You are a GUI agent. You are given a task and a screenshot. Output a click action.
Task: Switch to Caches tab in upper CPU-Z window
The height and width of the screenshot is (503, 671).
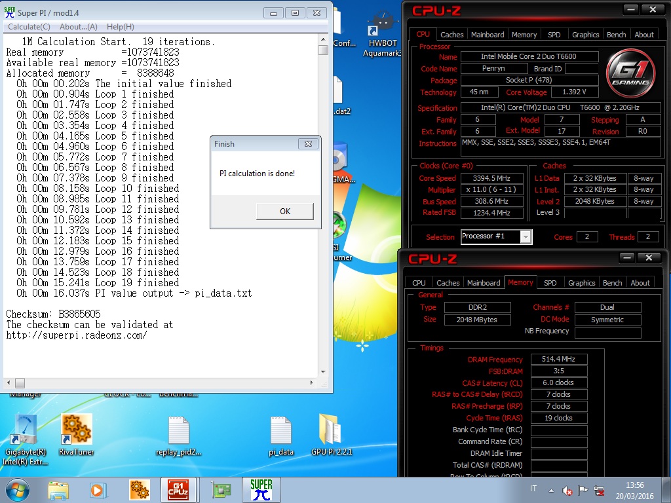coord(452,35)
